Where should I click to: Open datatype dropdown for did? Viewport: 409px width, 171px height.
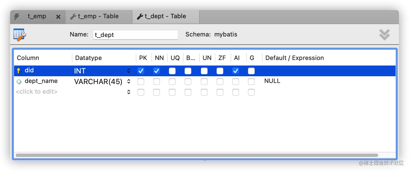[x=129, y=71]
